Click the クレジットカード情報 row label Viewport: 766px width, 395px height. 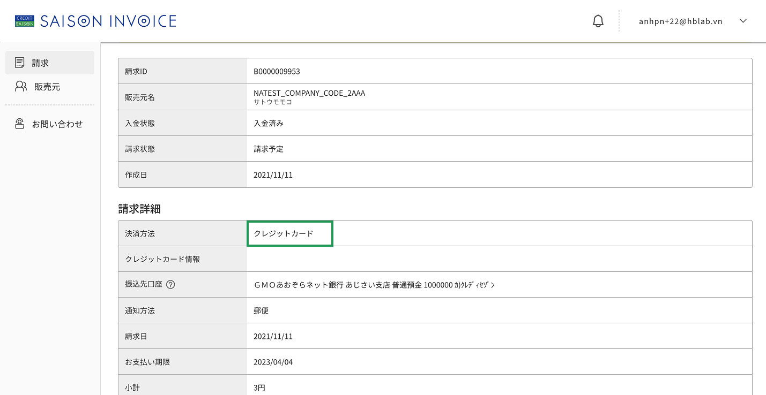click(x=162, y=259)
